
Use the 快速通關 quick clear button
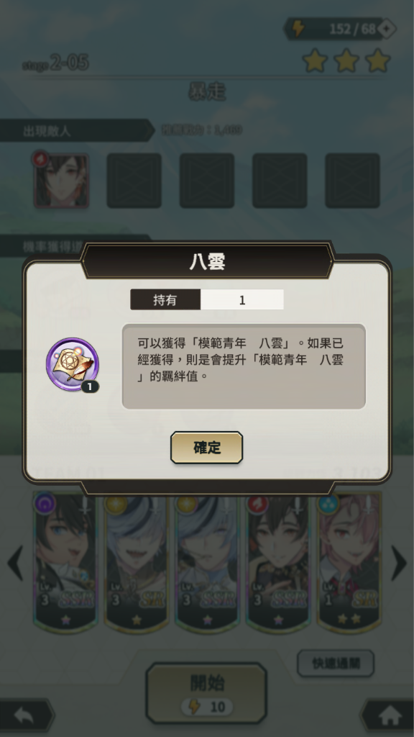[336, 663]
